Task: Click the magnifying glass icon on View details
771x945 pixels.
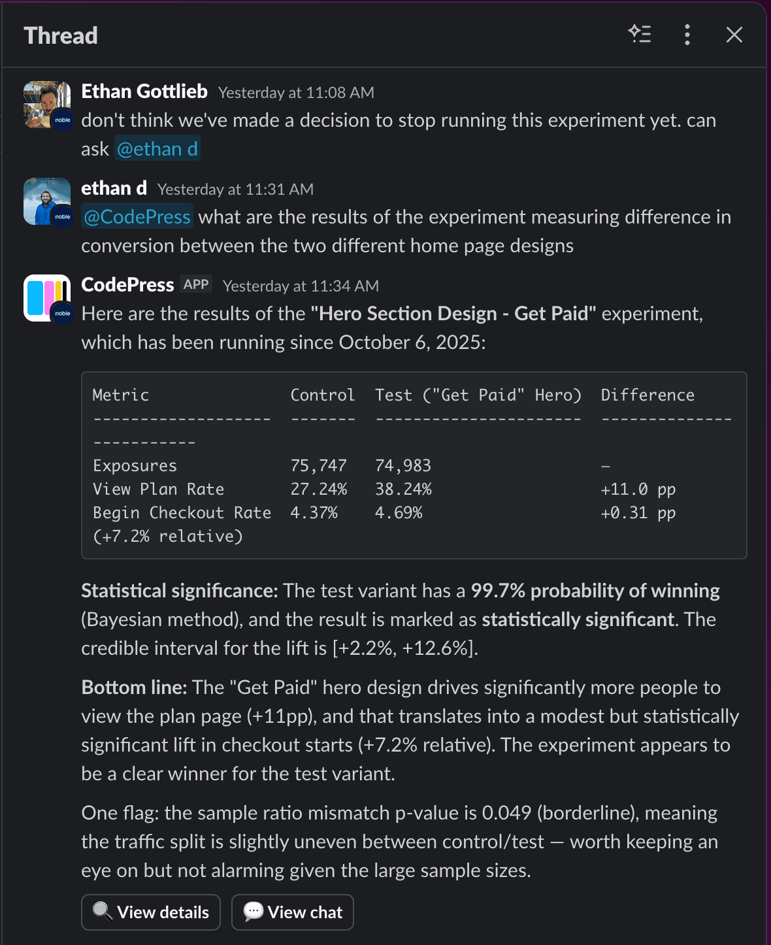Action: click(x=103, y=912)
